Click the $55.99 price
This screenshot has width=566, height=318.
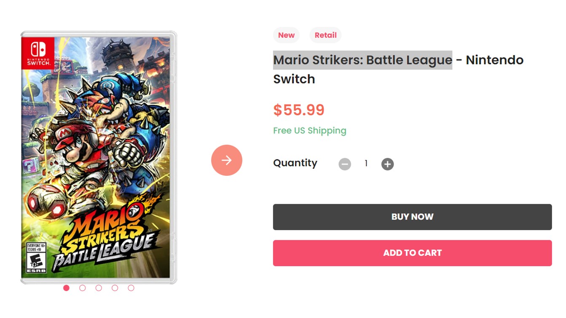click(299, 110)
